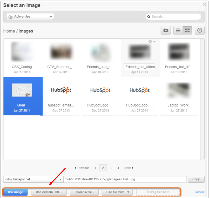Image resolution: width=209 pixels, height=198 pixels.
Task: Go to page 3
Action: pos(111,168)
